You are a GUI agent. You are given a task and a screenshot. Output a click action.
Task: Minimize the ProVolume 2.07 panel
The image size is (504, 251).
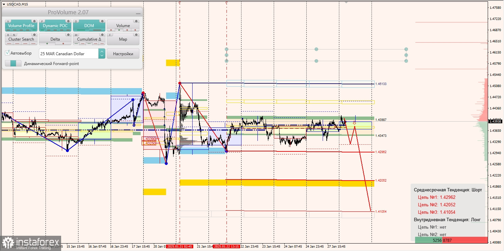point(138,13)
